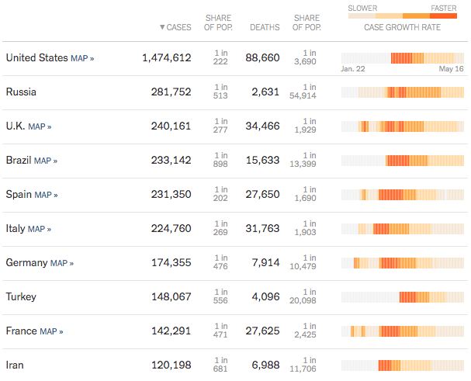This screenshot has height=381, width=471.
Task: Click Spain cases value 231,350
Action: point(171,195)
